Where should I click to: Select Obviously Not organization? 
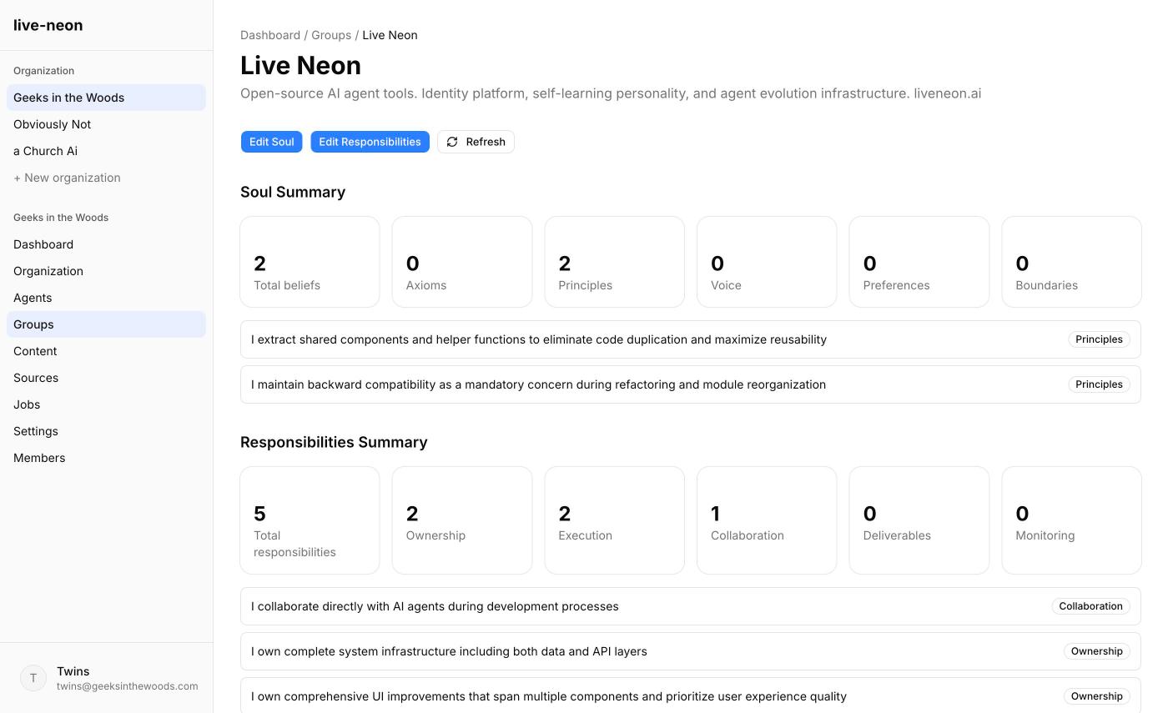tap(53, 124)
